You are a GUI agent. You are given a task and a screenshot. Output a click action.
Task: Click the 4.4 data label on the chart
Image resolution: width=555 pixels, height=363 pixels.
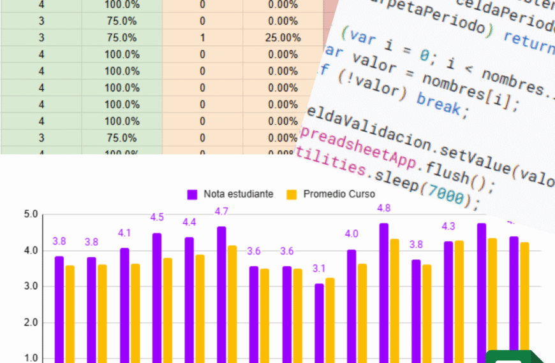coord(189,222)
